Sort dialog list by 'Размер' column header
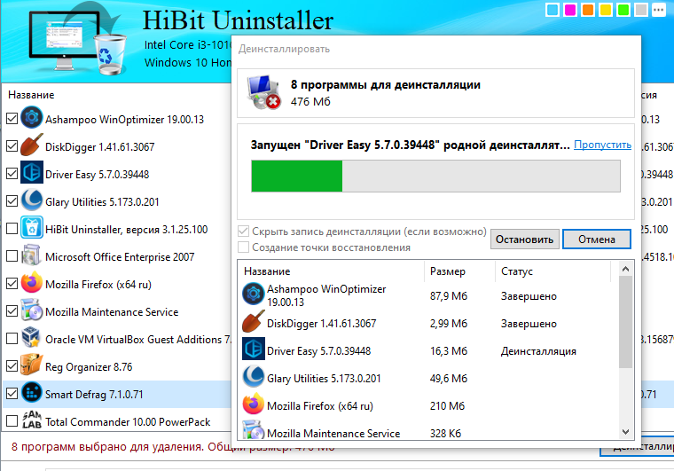Screen dimensions: 674x471 coord(448,271)
